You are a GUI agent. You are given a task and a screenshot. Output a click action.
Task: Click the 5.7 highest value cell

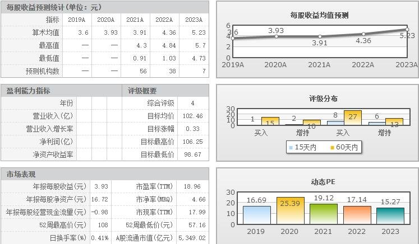(x=200, y=45)
